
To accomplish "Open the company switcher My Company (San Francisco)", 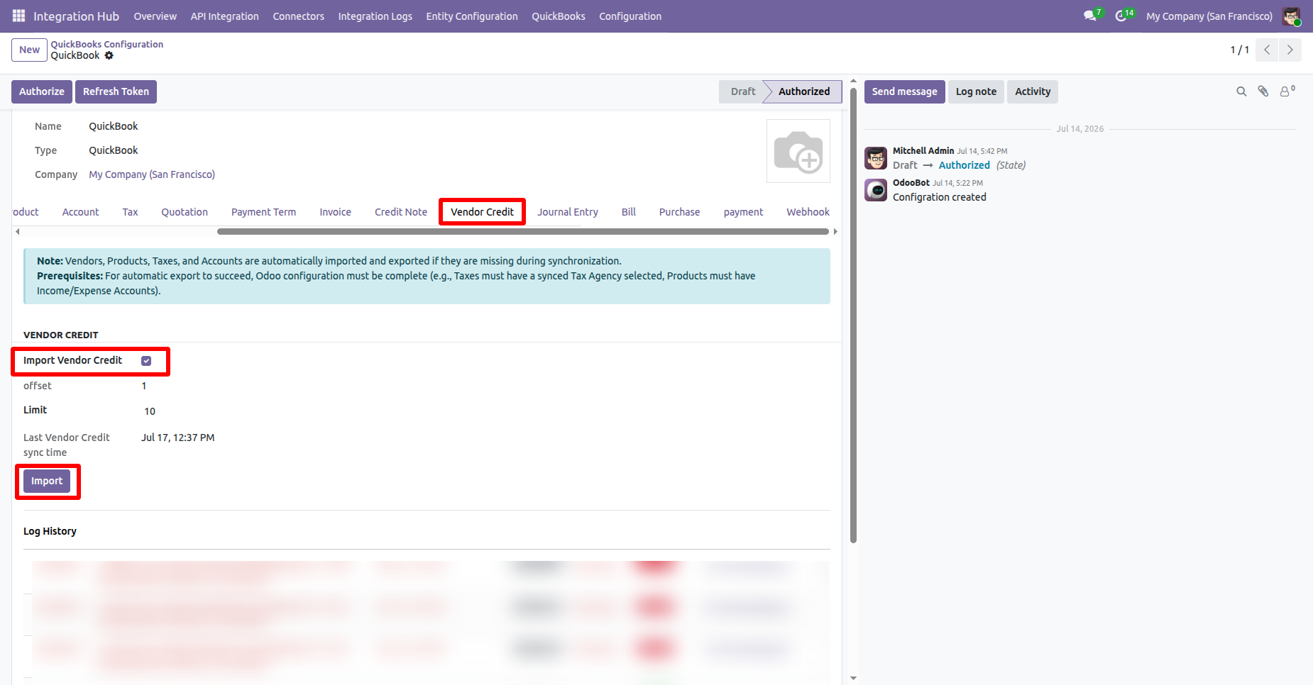I will (x=1209, y=16).
